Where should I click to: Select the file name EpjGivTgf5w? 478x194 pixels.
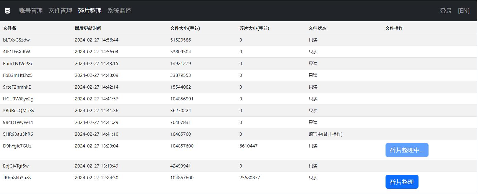16,166
